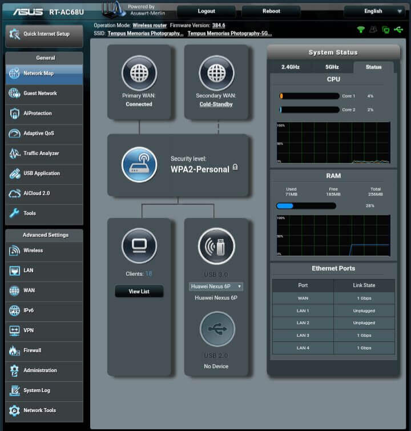Click the Firewall flame icon
This screenshot has width=411, height=431.
click(14, 351)
